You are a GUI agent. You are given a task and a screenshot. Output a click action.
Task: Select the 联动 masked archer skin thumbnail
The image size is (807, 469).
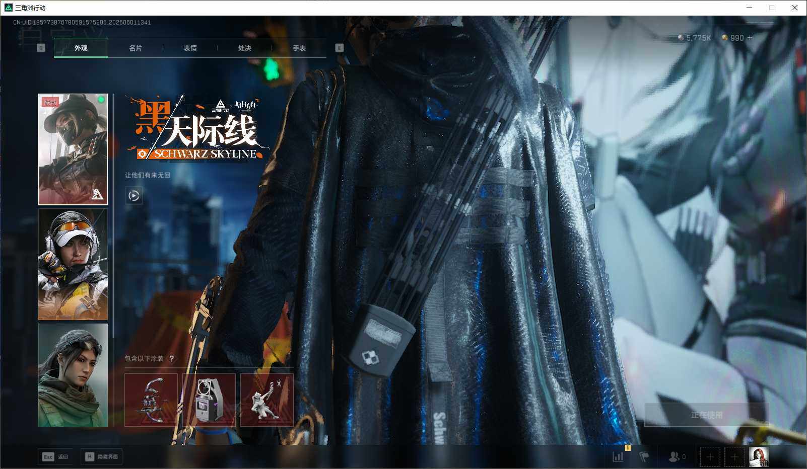click(73, 149)
